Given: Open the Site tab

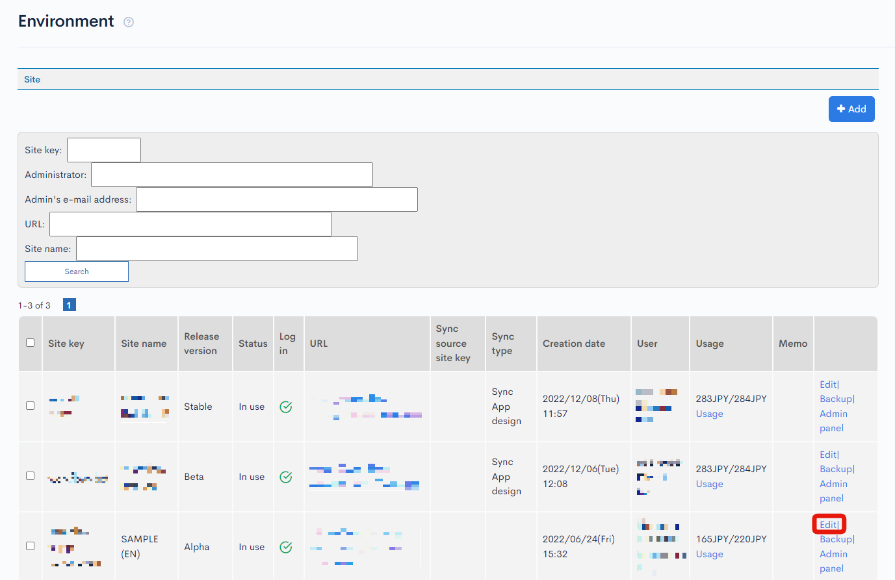Looking at the screenshot, I should point(32,79).
